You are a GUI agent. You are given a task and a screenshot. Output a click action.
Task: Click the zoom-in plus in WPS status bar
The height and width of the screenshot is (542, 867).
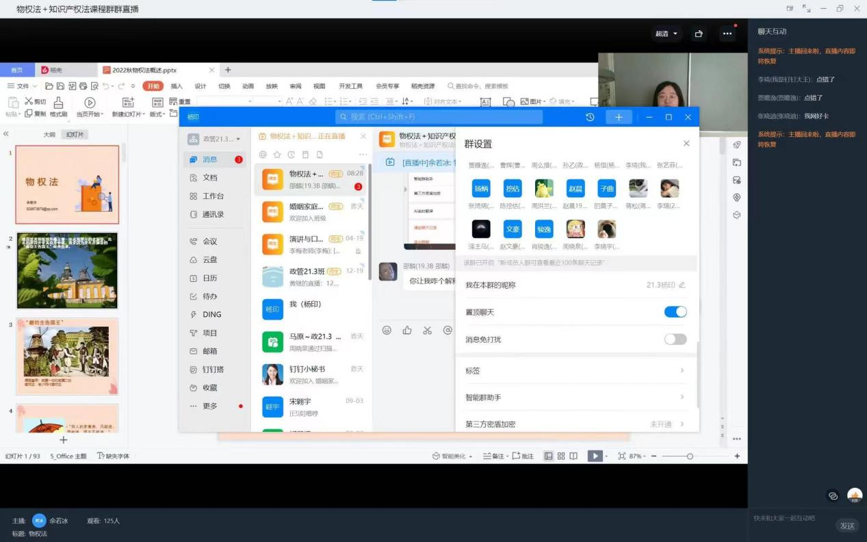(737, 456)
